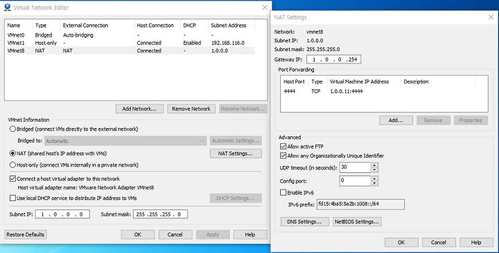The width and height of the screenshot is (499, 253).
Task: Click Apply in Virtual Network Editor
Action: point(213,234)
